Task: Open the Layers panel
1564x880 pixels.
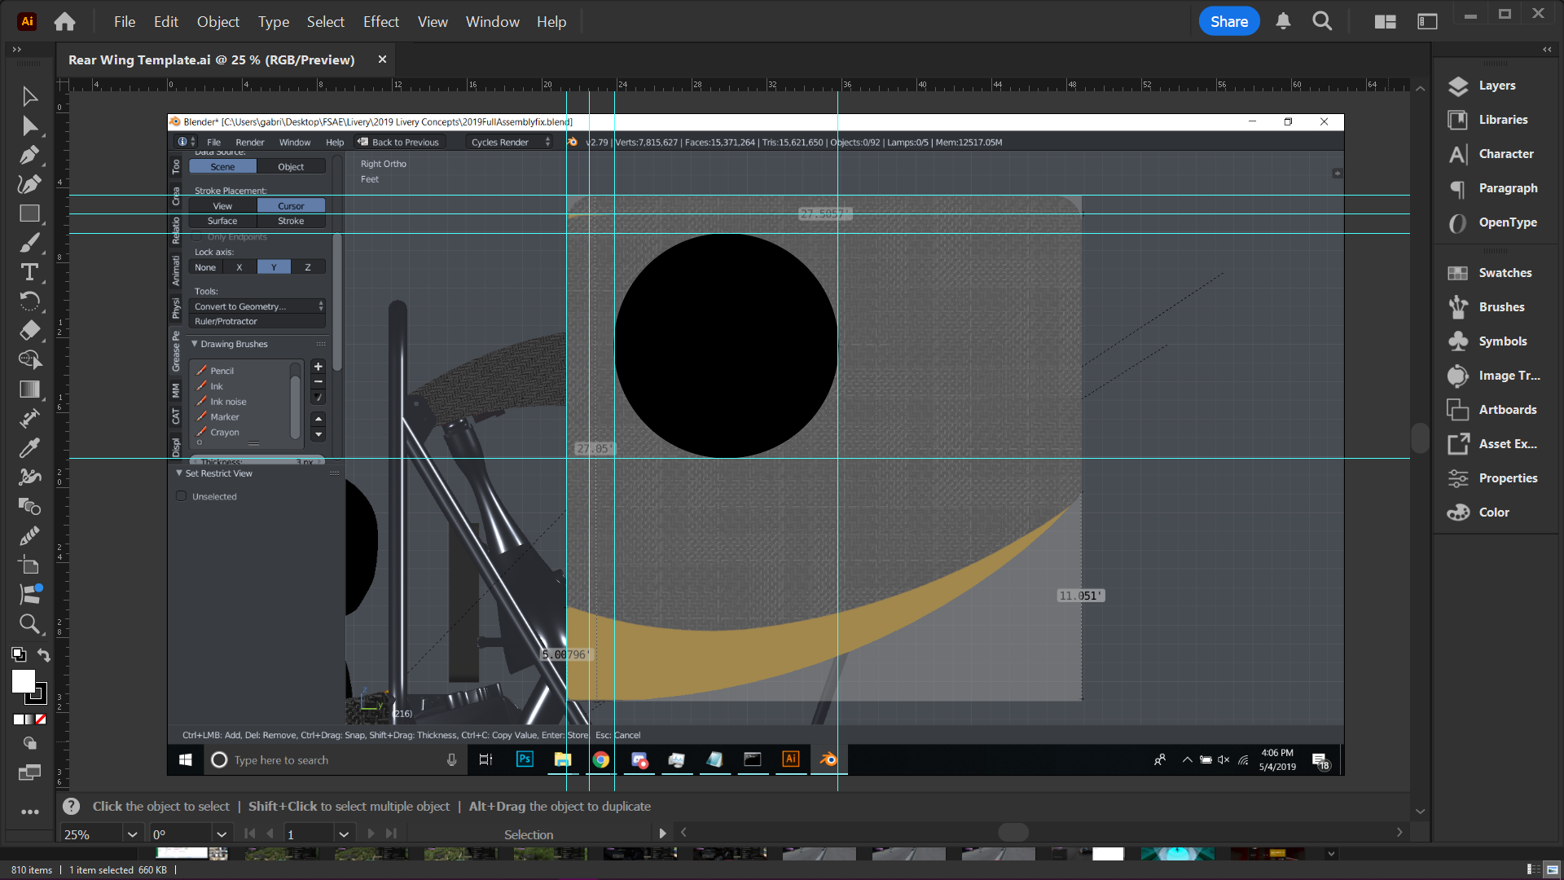Action: pyautogui.click(x=1496, y=86)
